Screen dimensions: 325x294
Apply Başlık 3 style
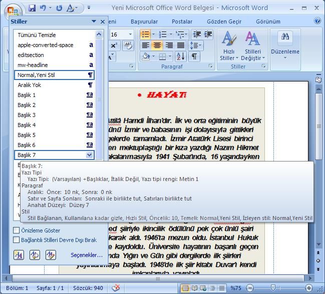(x=54, y=115)
